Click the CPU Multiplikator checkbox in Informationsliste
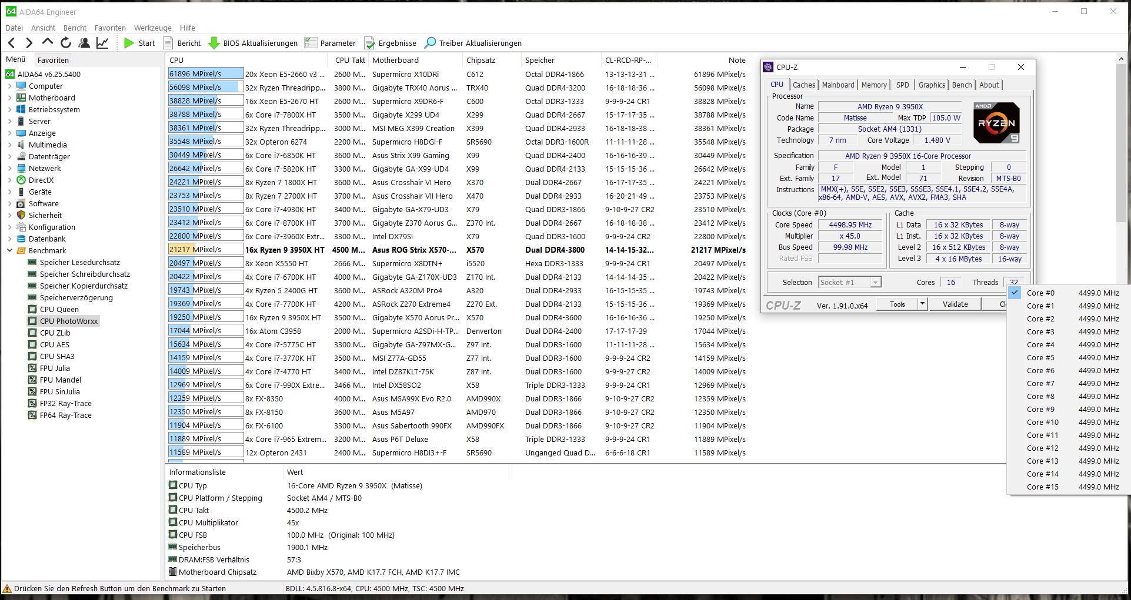 tap(173, 522)
